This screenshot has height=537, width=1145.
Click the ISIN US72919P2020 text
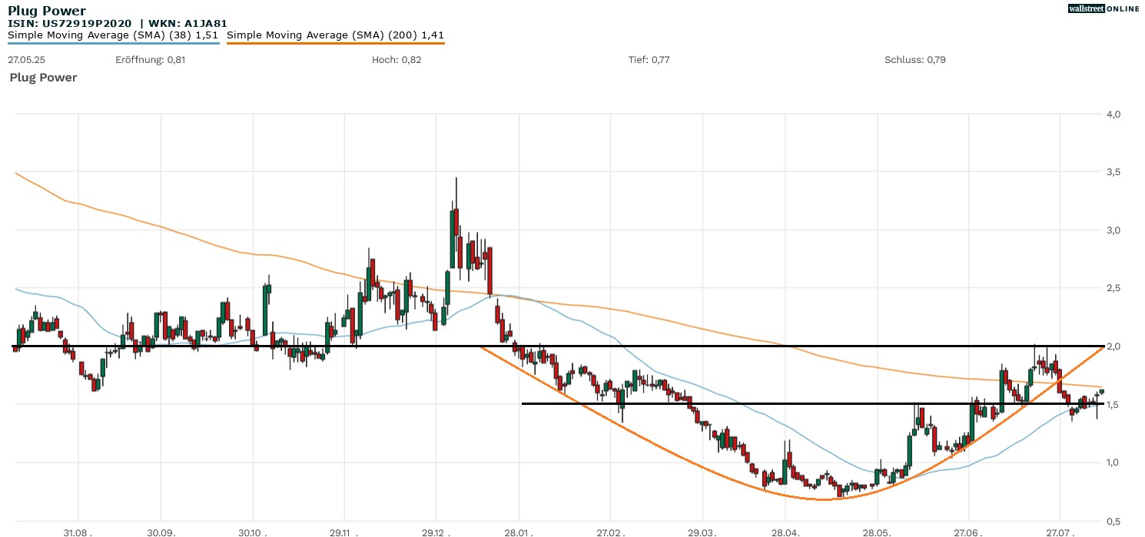coord(70,24)
